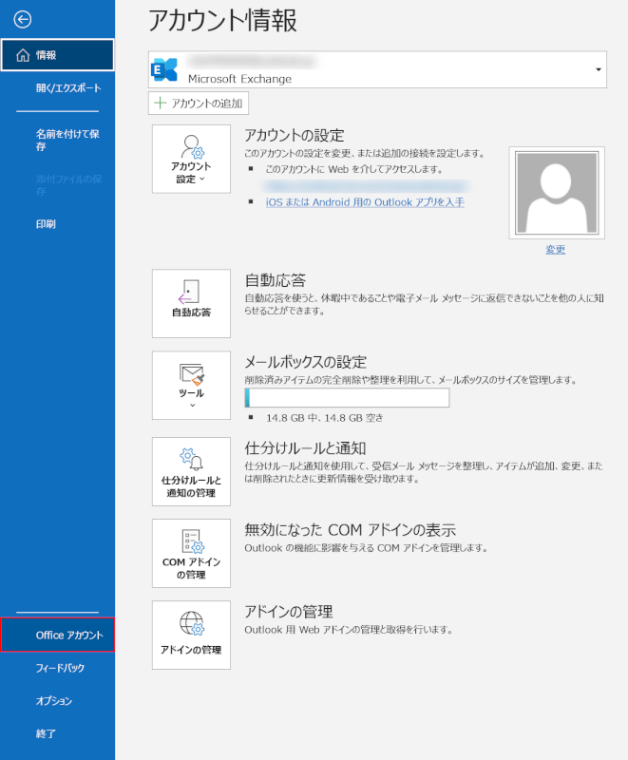Click the 仕分けルールと通知 heading

[x=305, y=447]
